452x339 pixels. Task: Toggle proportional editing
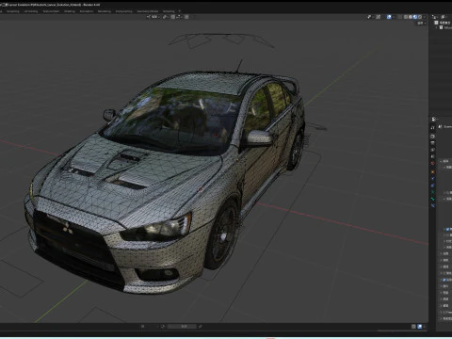click(186, 17)
